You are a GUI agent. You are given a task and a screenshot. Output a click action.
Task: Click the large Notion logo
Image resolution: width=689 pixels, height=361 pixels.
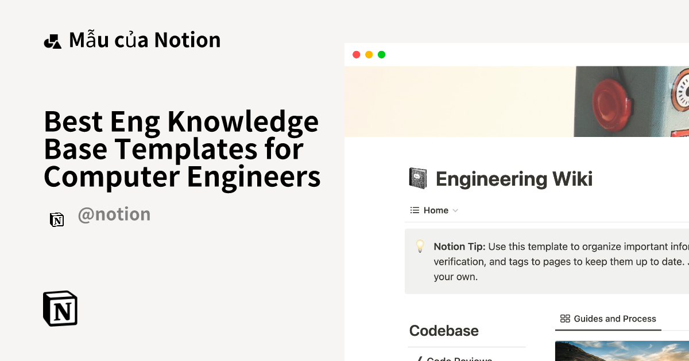pyautogui.click(x=60, y=309)
